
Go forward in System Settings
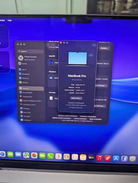point(53,45)
